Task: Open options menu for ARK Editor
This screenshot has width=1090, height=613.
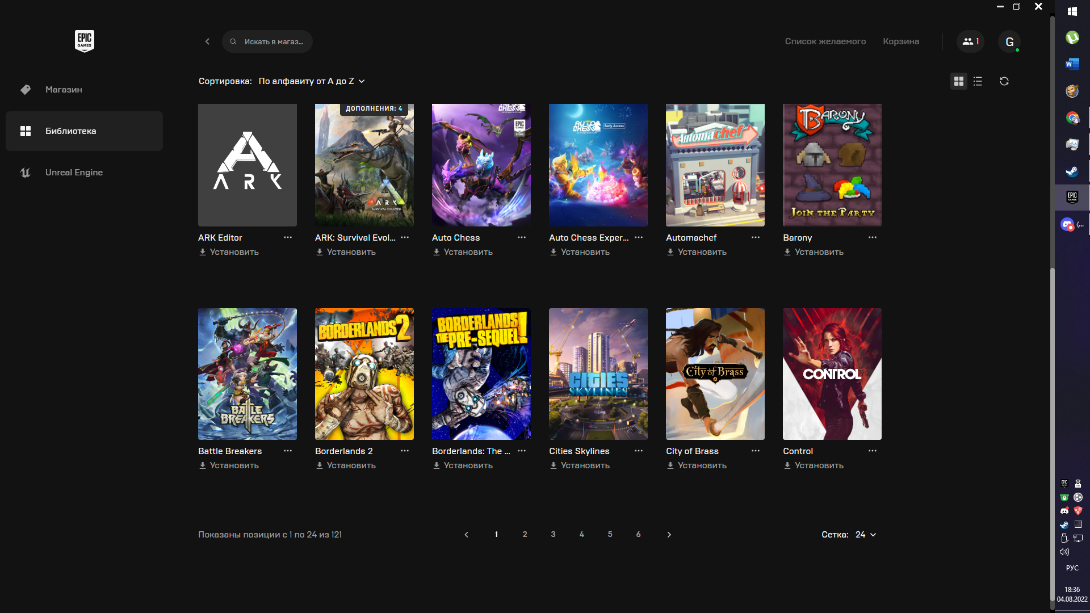Action: coord(288,237)
